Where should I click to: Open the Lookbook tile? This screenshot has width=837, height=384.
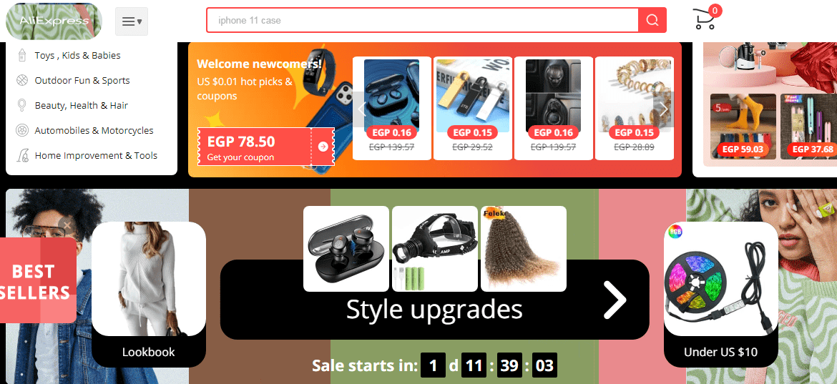click(x=148, y=295)
